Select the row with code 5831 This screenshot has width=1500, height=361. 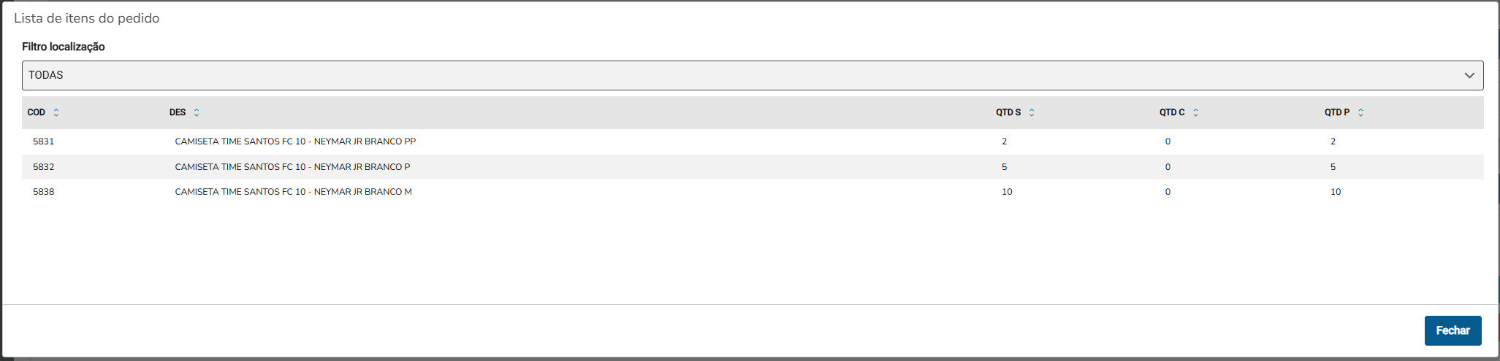pos(44,141)
